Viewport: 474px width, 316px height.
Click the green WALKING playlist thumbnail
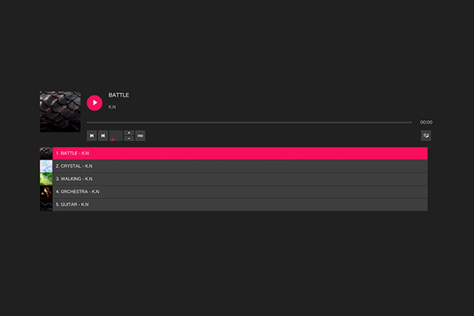click(x=46, y=179)
